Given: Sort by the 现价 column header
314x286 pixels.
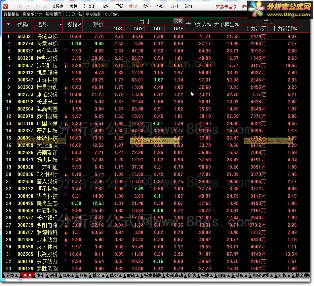Looking at the screenshot, I should click(x=98, y=24).
